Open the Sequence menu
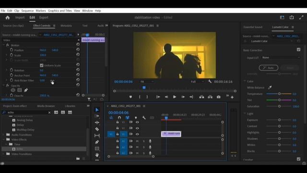The height and width of the screenshot is (173, 307). click(27, 11)
